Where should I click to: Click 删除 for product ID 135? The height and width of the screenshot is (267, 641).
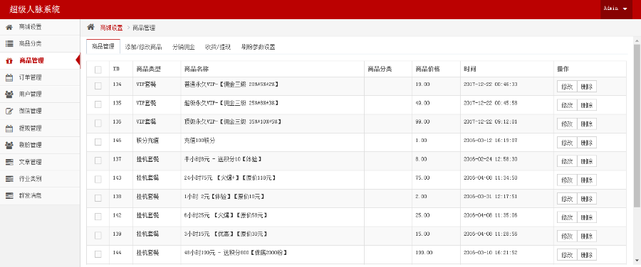pyautogui.click(x=587, y=105)
